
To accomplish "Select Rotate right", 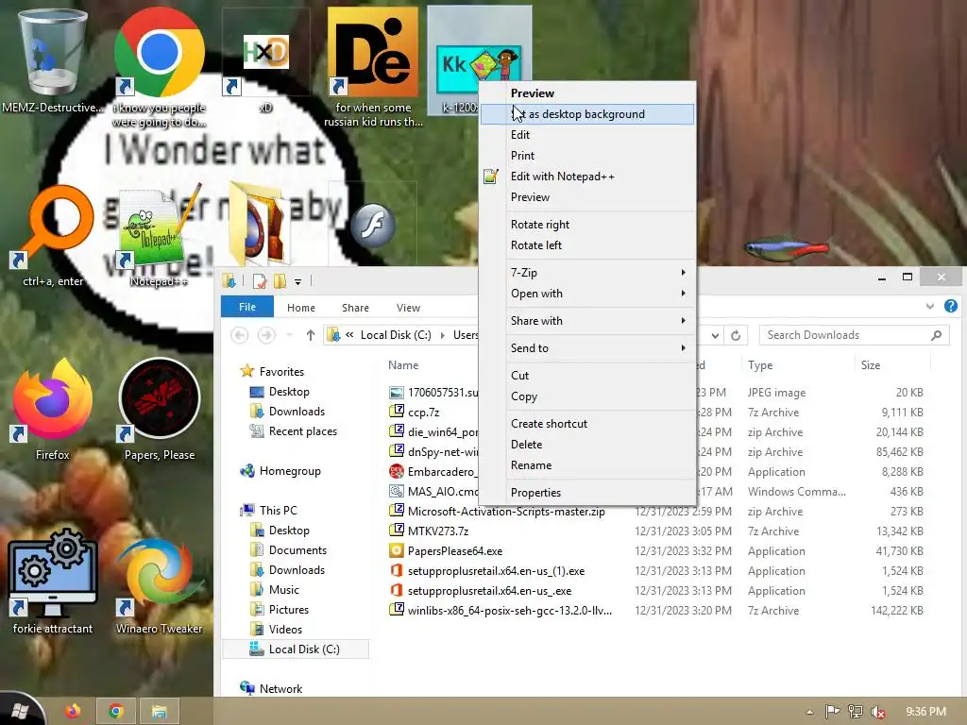I will click(587, 225).
